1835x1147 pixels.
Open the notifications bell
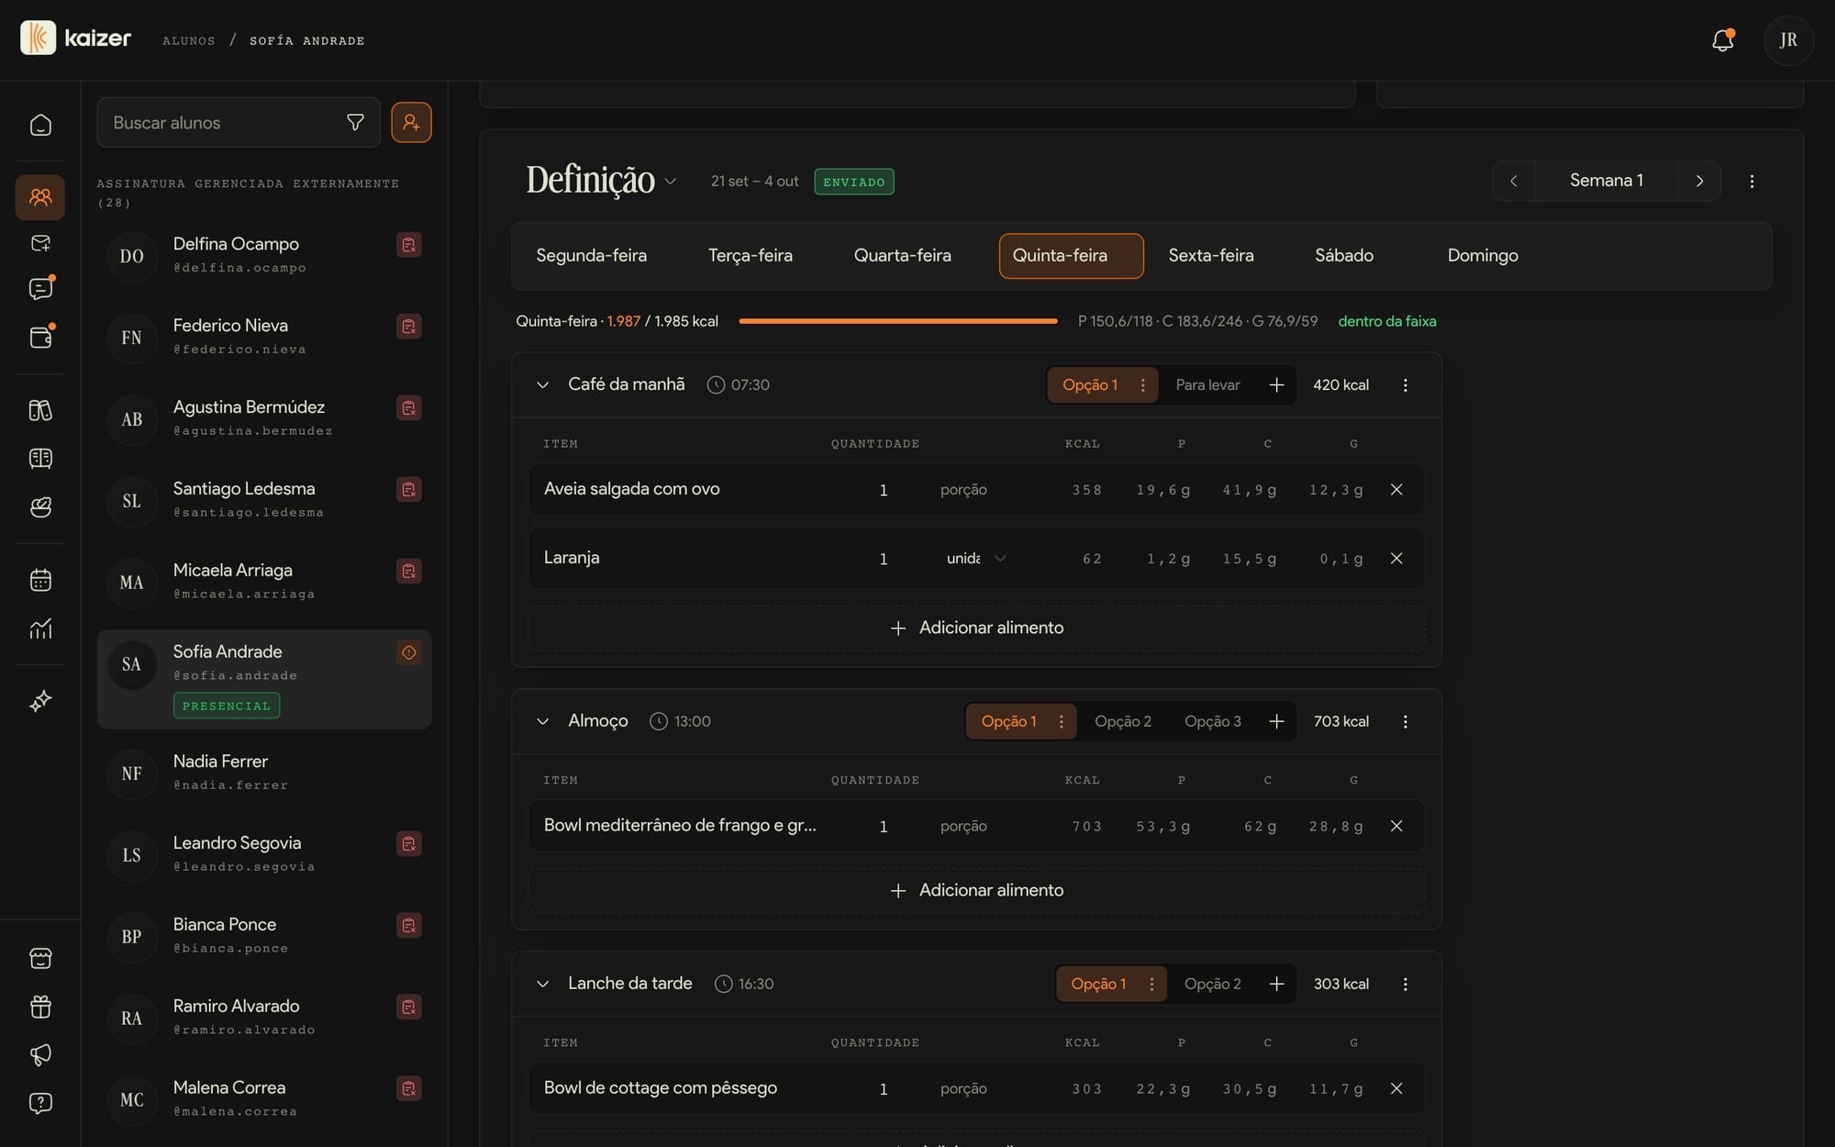(x=1722, y=40)
